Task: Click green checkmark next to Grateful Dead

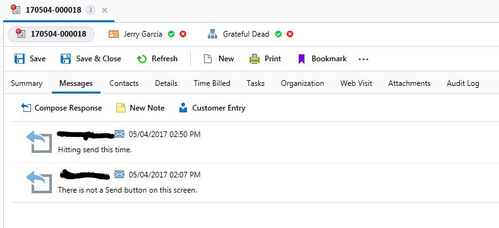Action: pyautogui.click(x=278, y=34)
